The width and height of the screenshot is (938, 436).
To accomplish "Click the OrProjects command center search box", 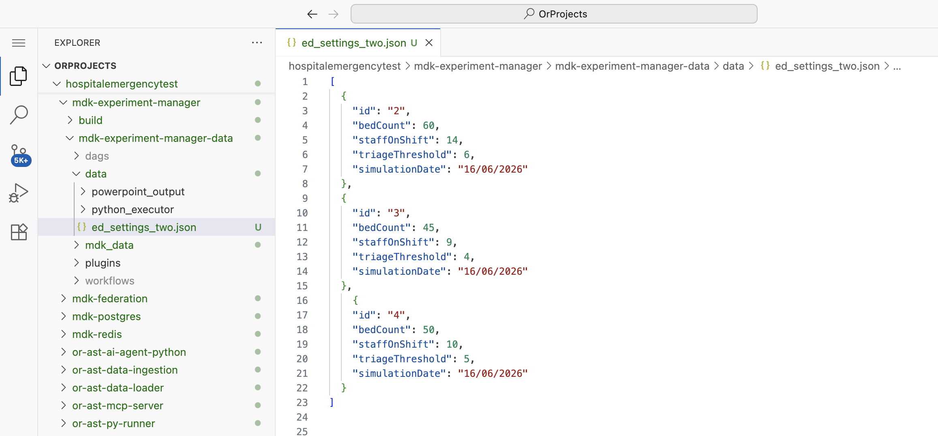I will [x=554, y=14].
